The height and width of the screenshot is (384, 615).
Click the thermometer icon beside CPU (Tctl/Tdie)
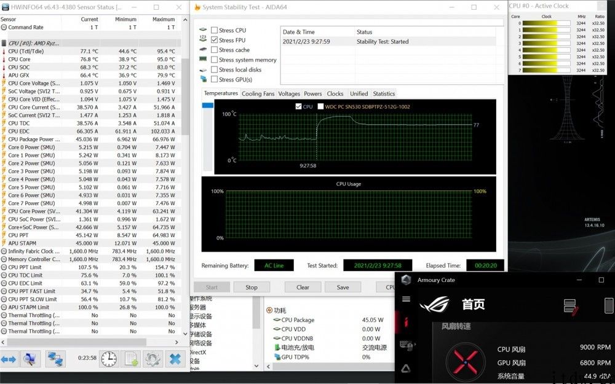[4, 52]
